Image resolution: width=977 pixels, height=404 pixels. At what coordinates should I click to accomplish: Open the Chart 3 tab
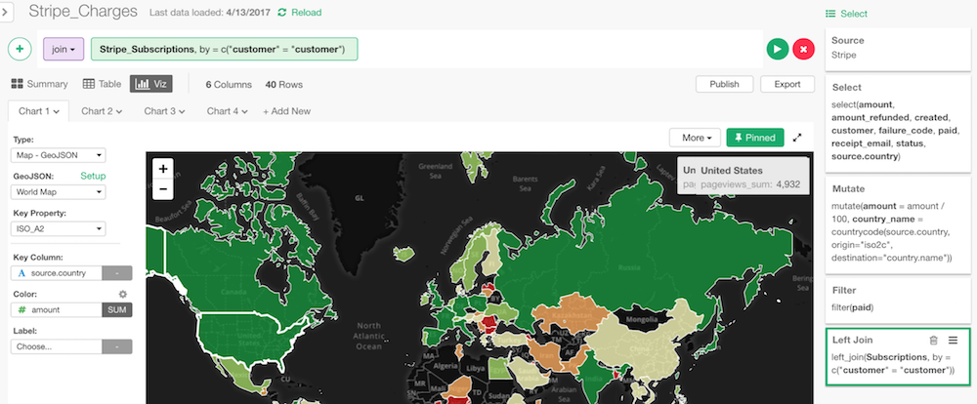tap(164, 111)
